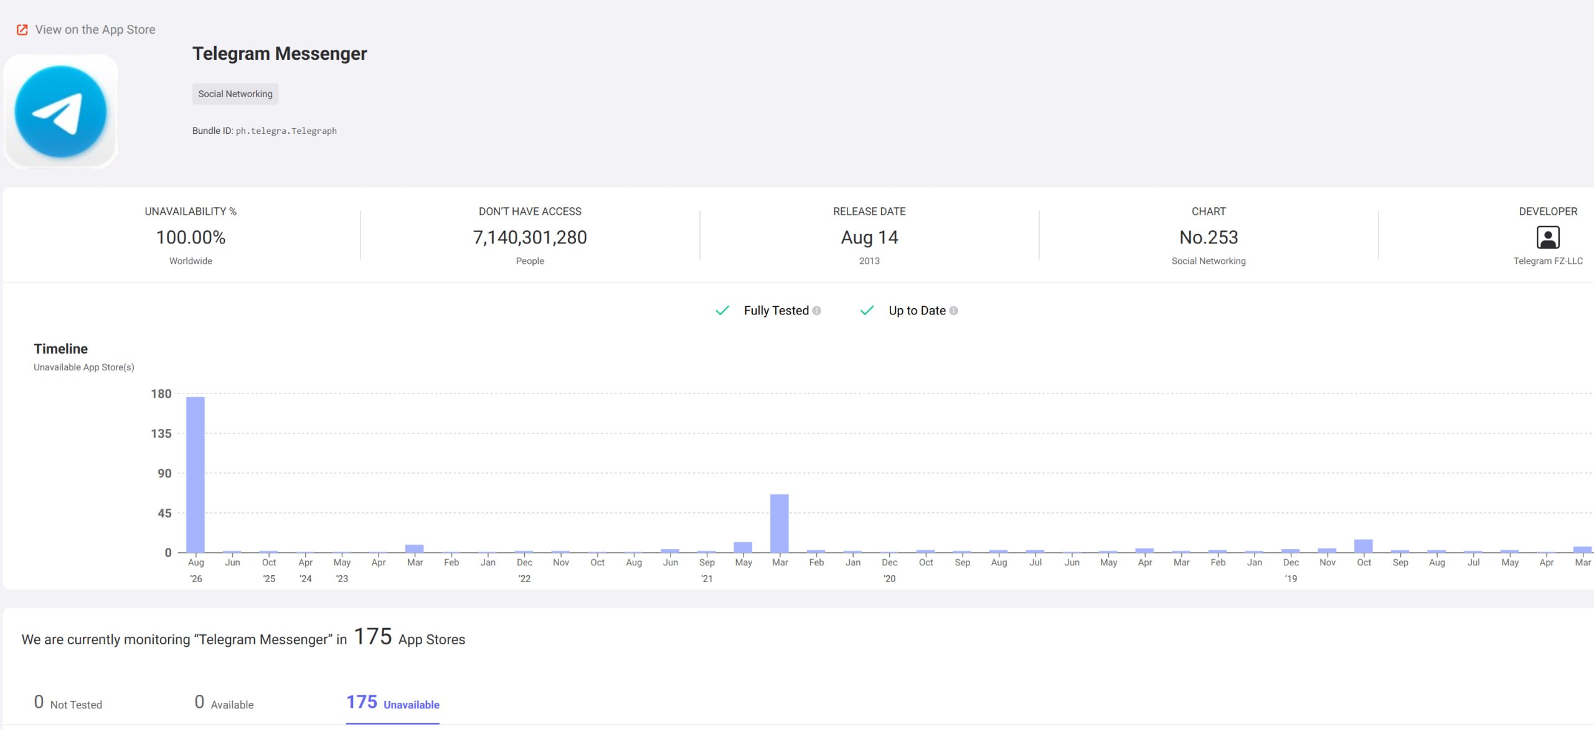Click the Unavailable App Store(s) subtitle
The height and width of the screenshot is (729, 1594).
tap(84, 367)
